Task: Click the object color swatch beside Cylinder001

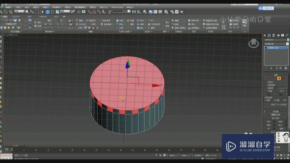Action: [x=288, y=40]
